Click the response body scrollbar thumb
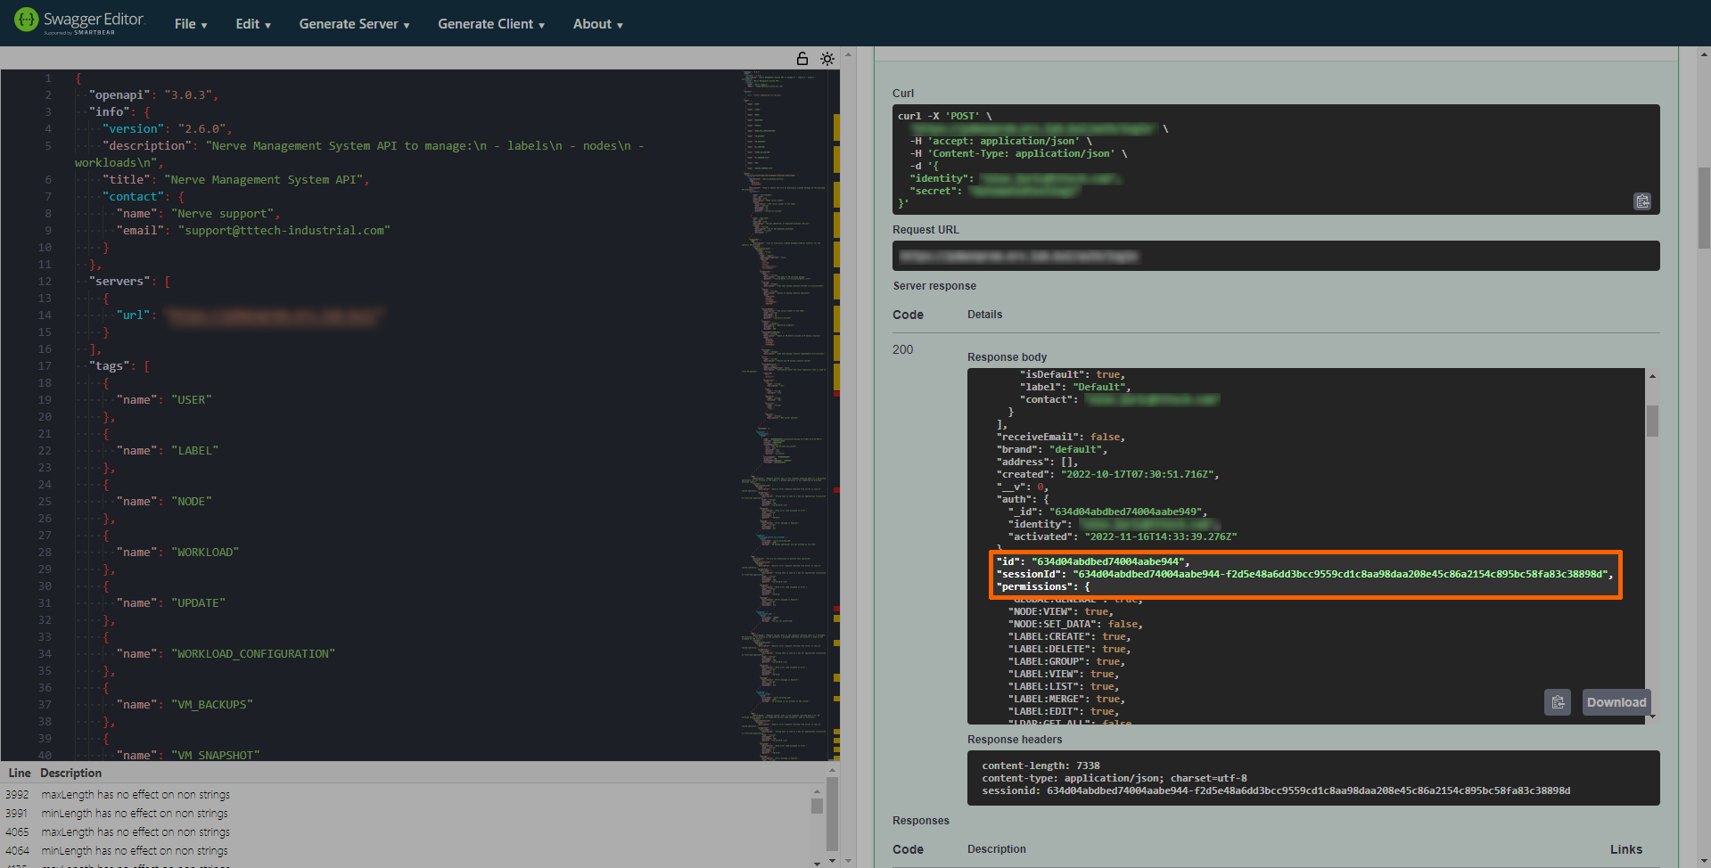The image size is (1711, 868). 1652,421
